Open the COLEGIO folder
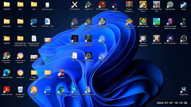The height and width of the screenshot is (107, 191). coord(7,4)
